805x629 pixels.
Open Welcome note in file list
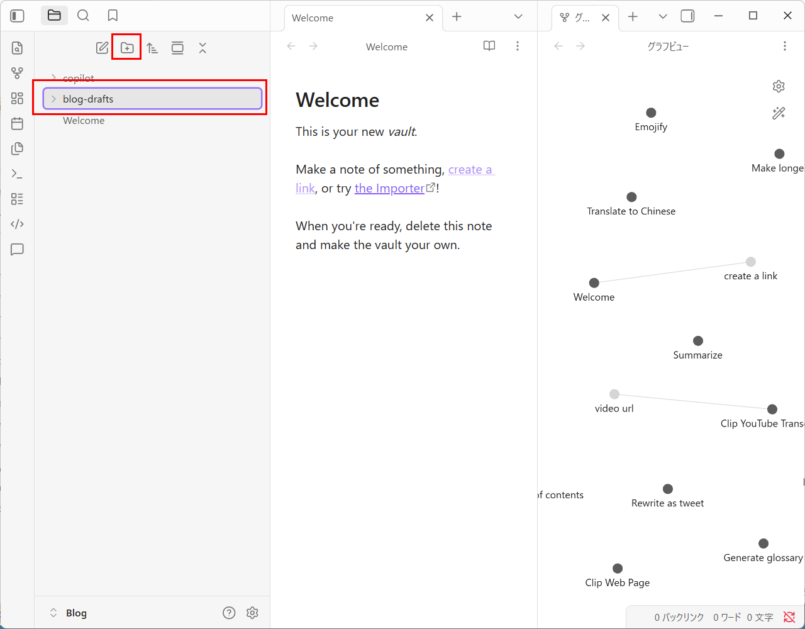pos(84,121)
